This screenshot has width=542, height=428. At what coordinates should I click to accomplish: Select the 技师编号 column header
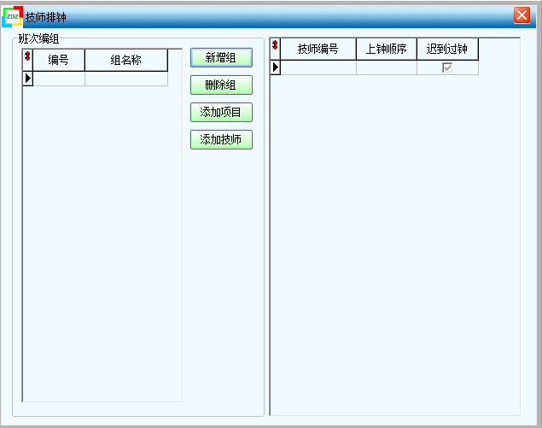318,50
